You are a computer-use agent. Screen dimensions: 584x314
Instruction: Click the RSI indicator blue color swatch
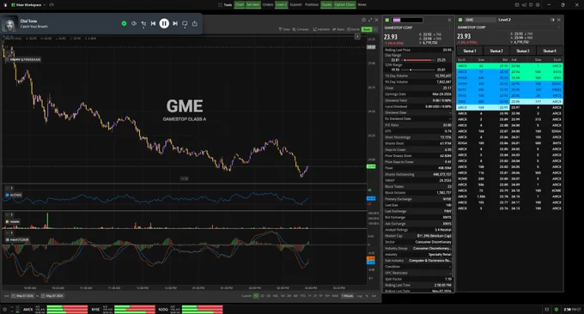(x=7, y=195)
